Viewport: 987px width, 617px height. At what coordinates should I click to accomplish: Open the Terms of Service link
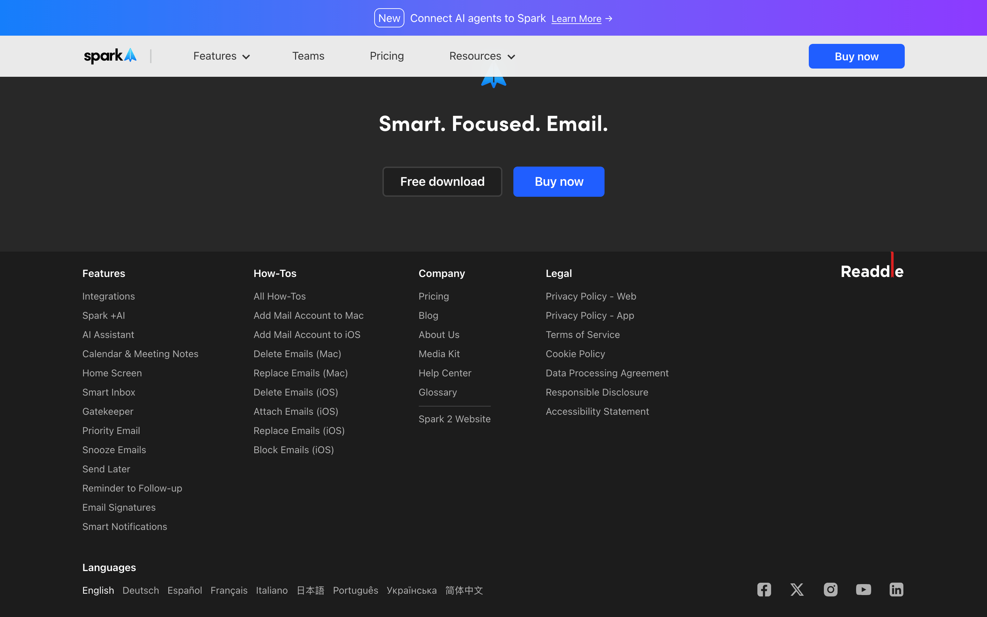582,335
